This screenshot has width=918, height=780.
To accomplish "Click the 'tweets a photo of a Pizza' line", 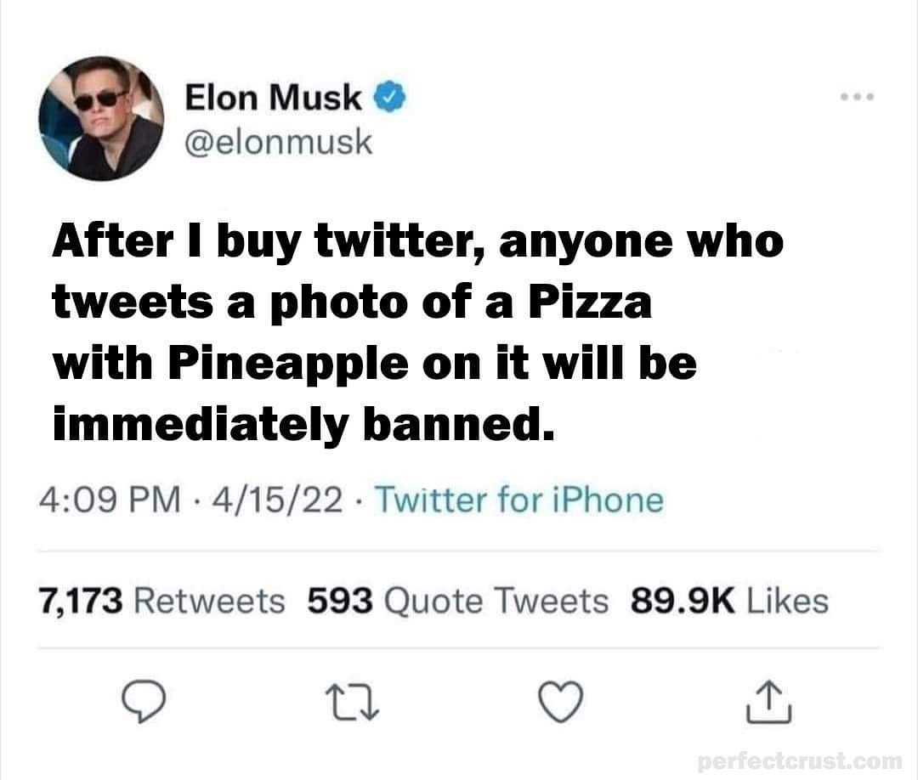I will [352, 303].
